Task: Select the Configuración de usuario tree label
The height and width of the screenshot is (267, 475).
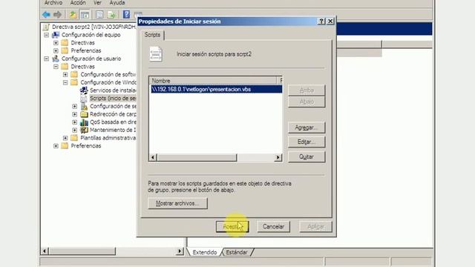Action: [91, 59]
